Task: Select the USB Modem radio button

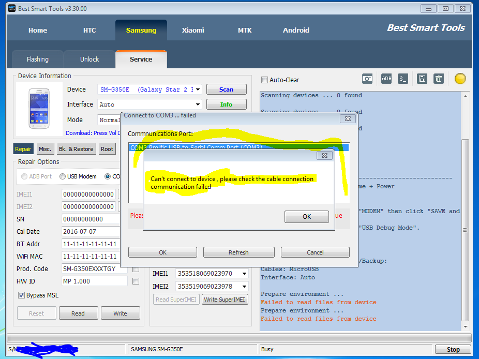Action: click(62, 176)
